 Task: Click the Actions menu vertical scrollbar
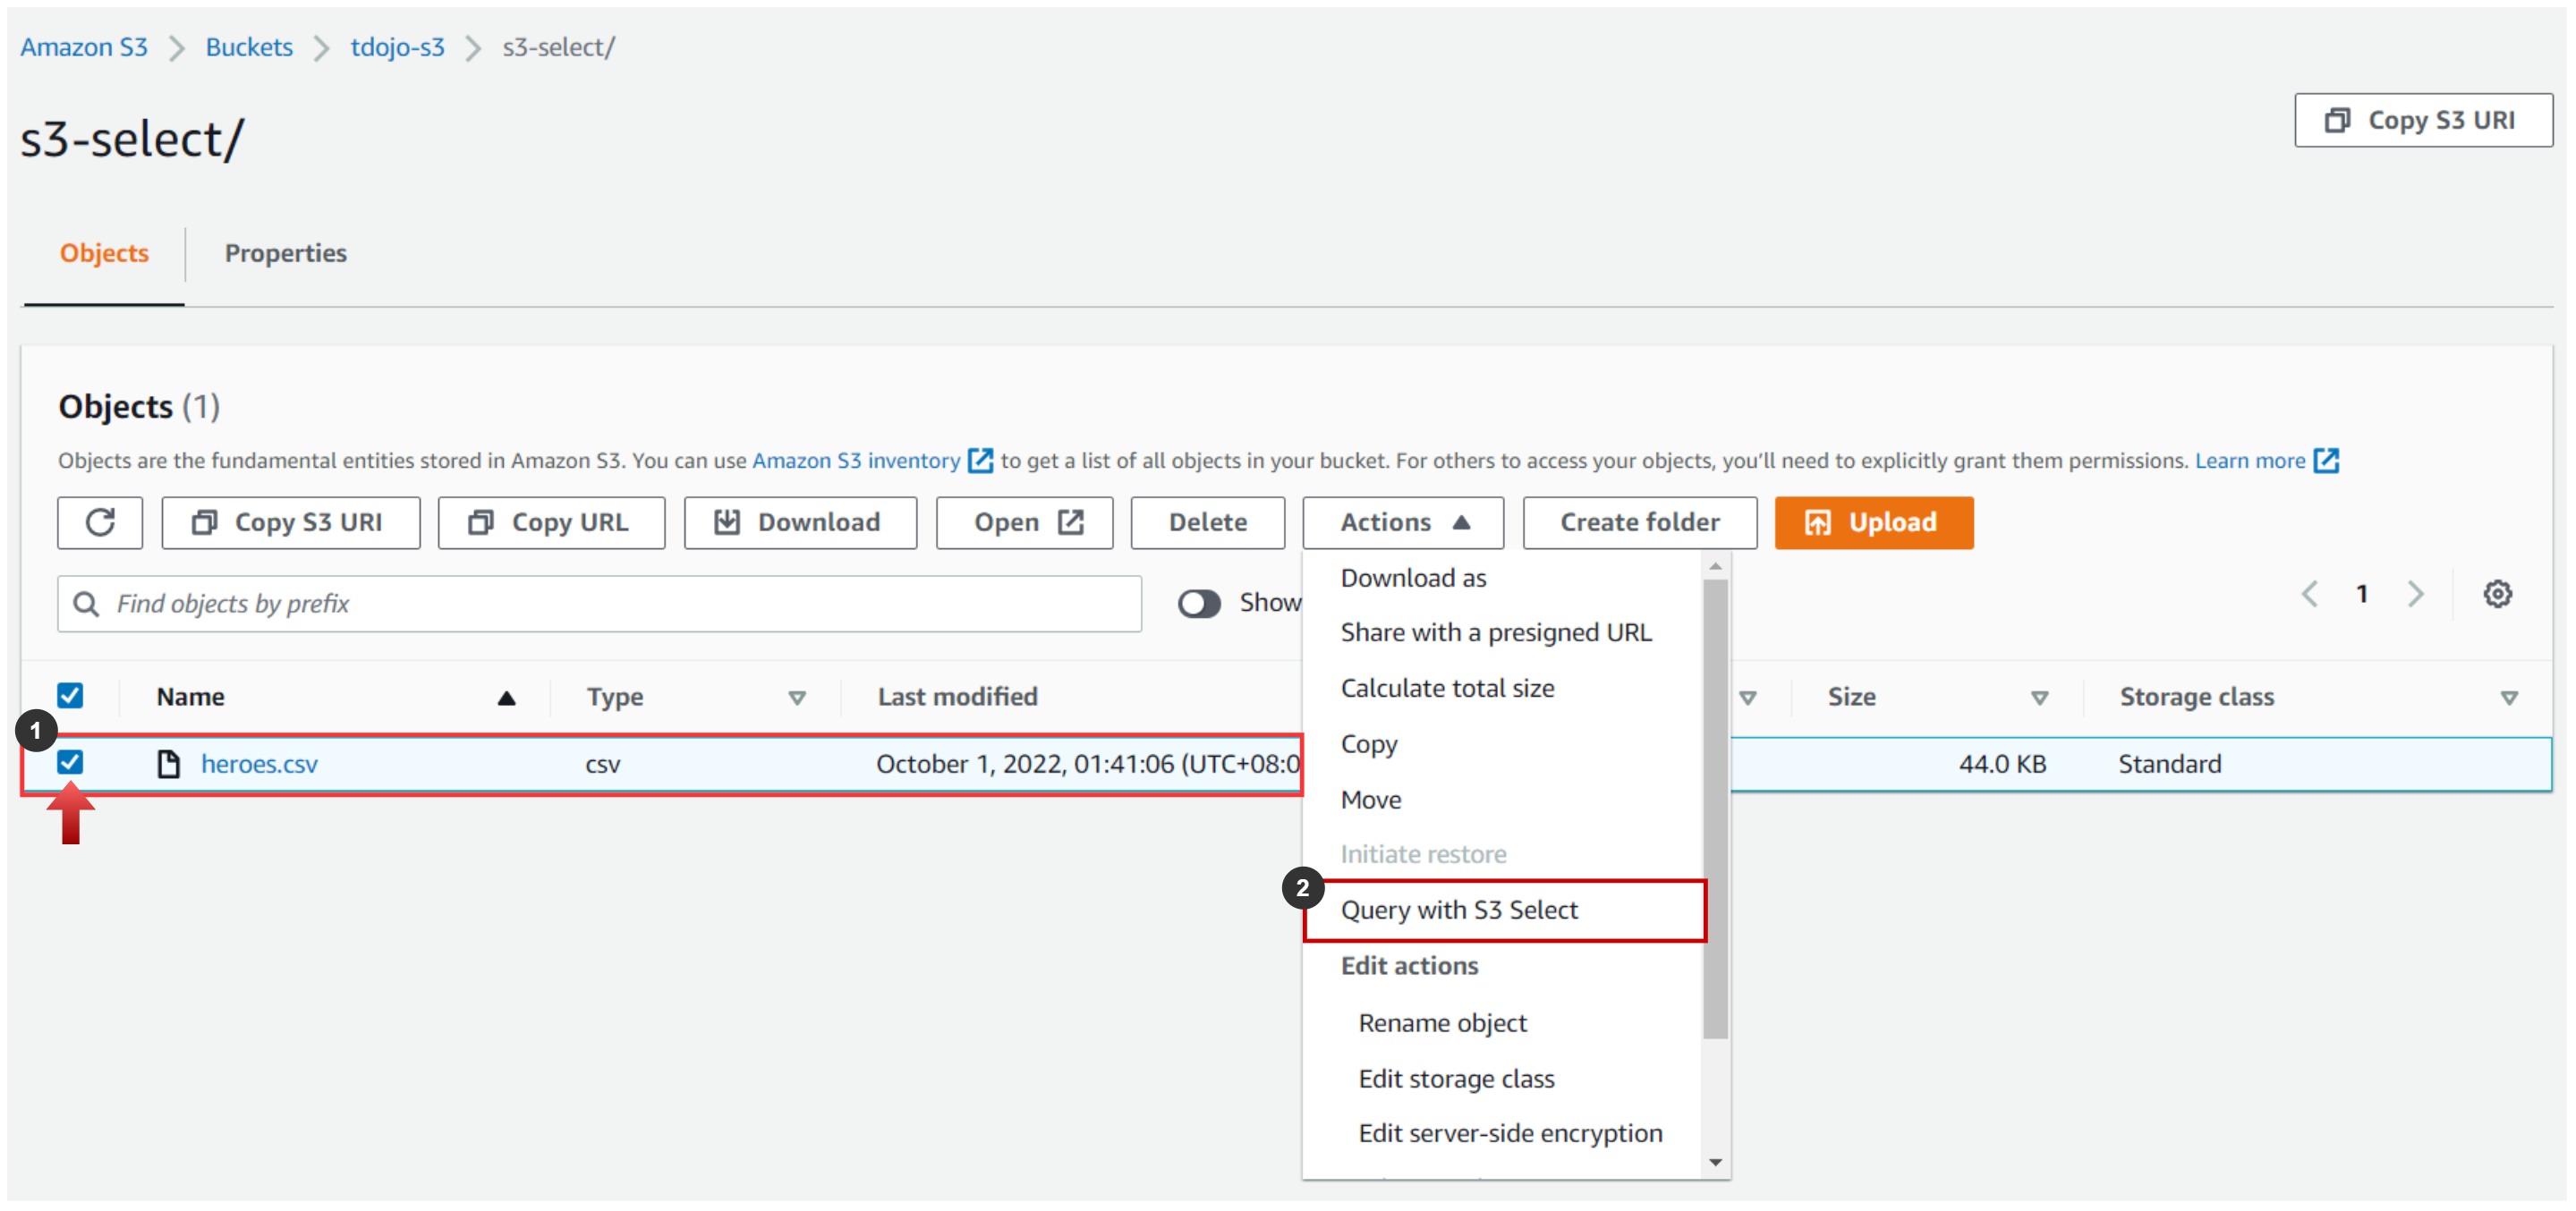(x=1715, y=810)
